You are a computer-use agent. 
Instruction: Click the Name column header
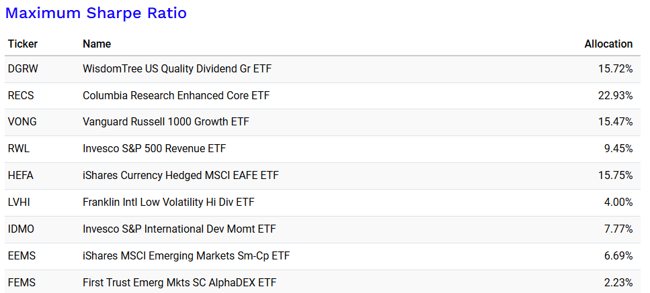coord(97,44)
